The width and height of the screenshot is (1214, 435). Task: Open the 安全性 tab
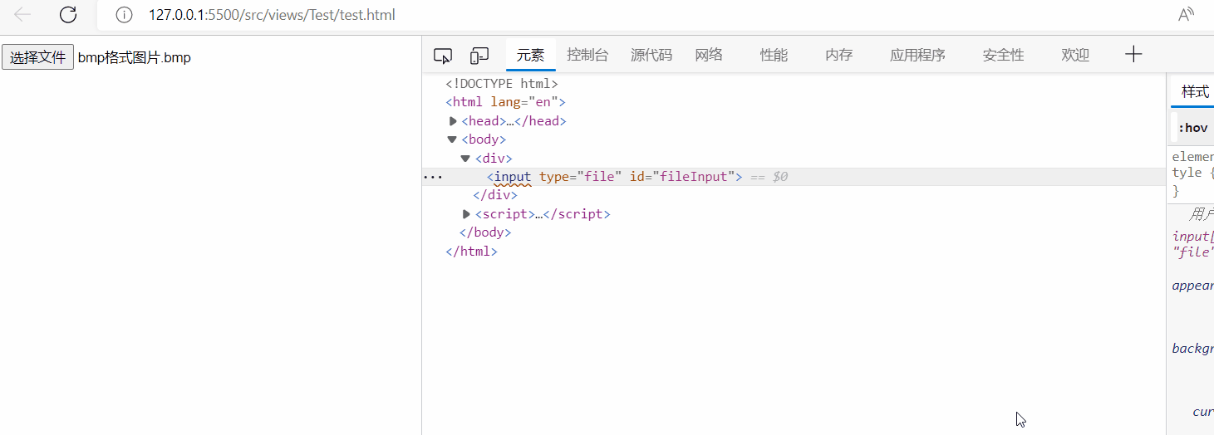[x=1003, y=56]
